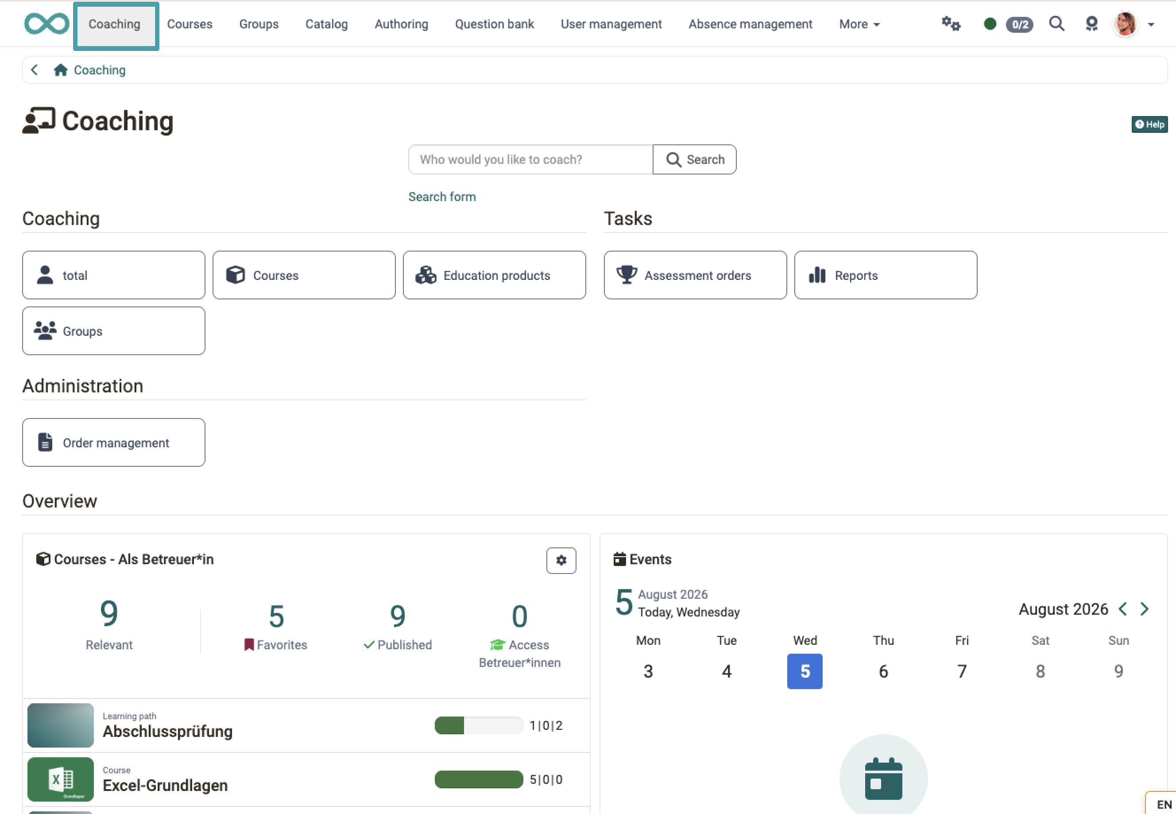Select Saturday 8 in the calendar
Image resolution: width=1176 pixels, height=814 pixels.
coord(1041,671)
